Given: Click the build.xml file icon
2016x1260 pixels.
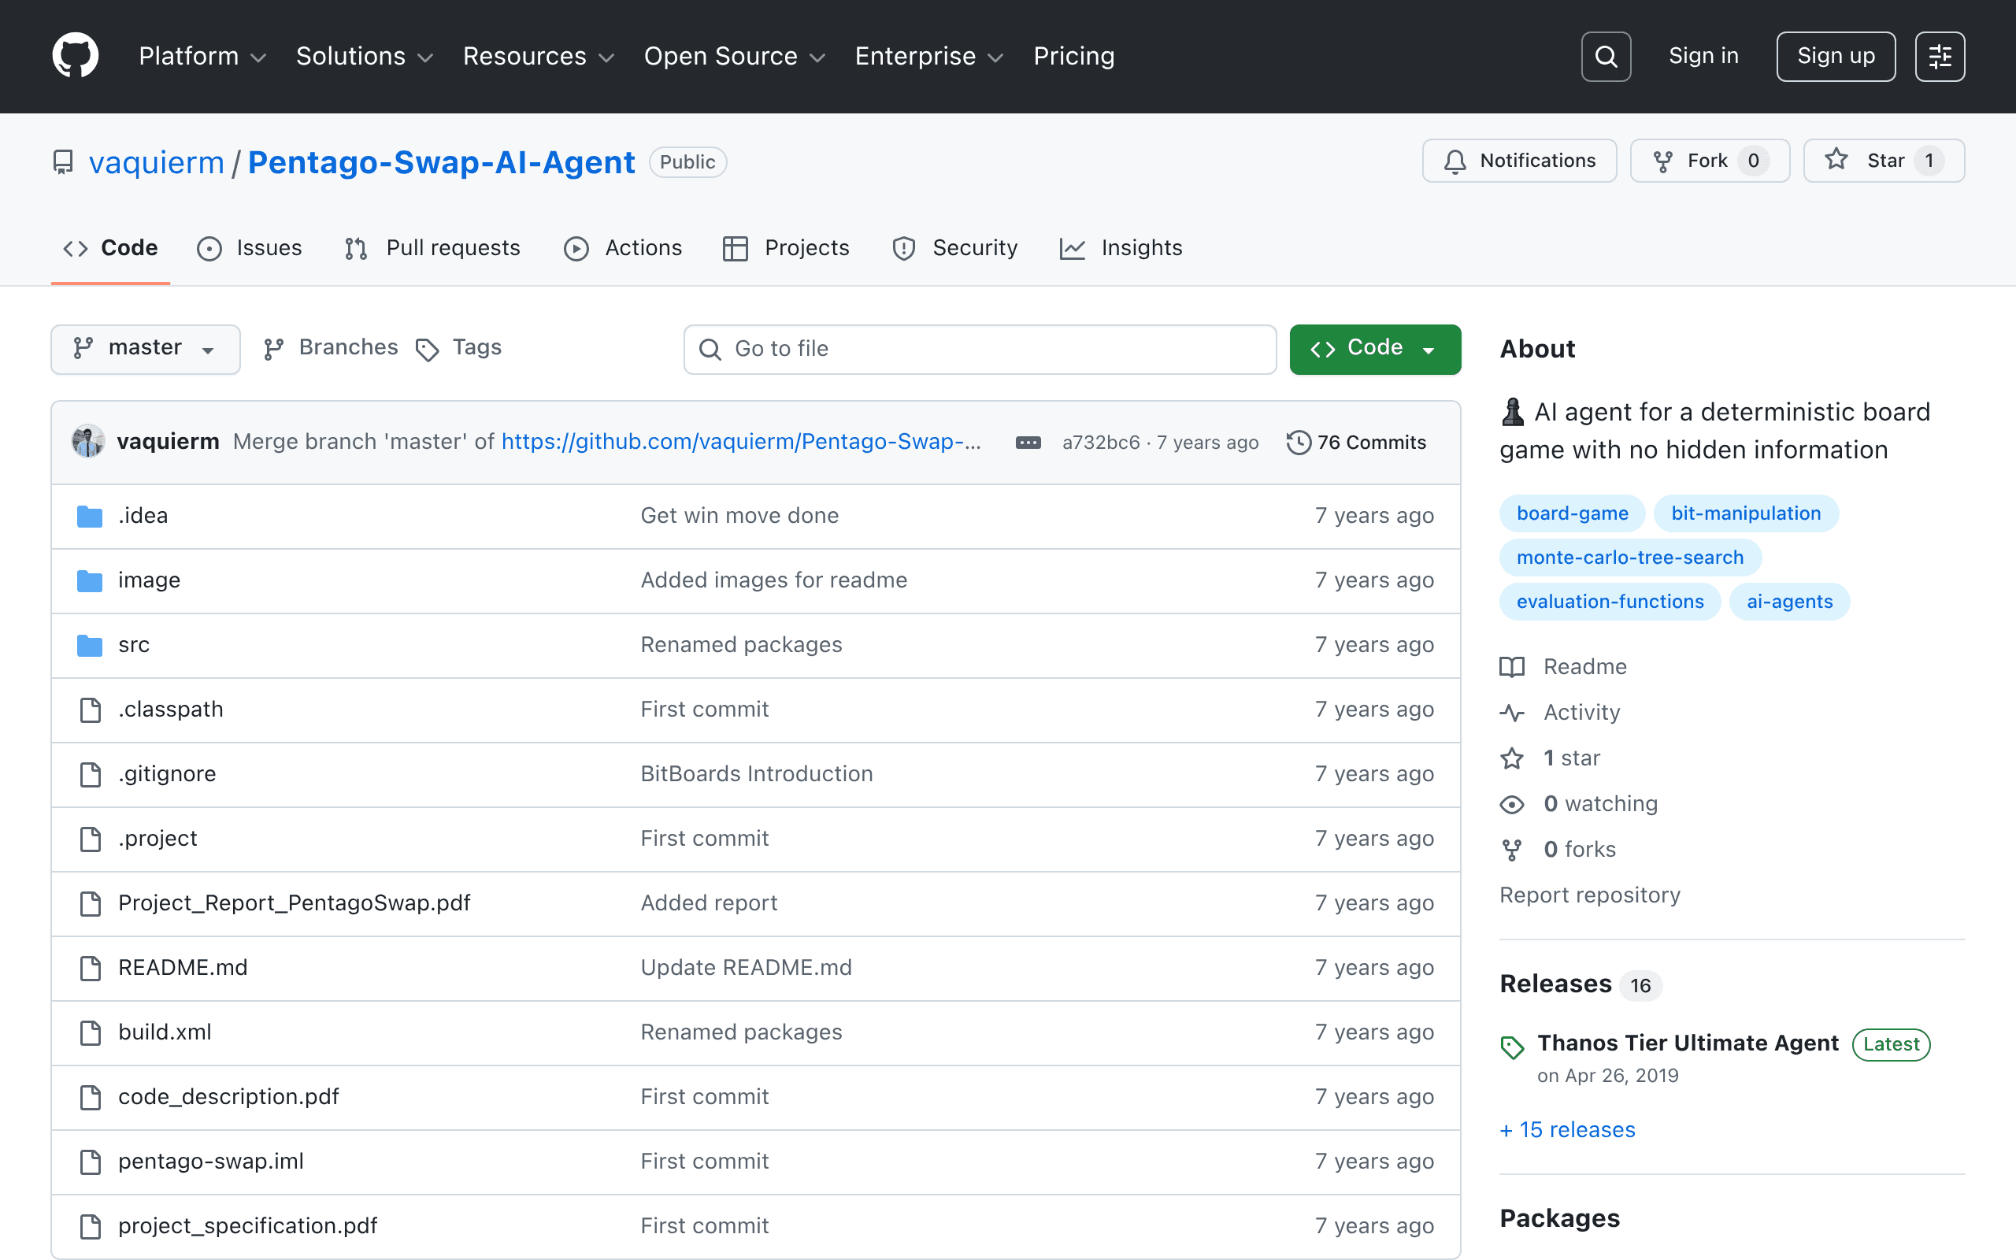Looking at the screenshot, I should [90, 1032].
